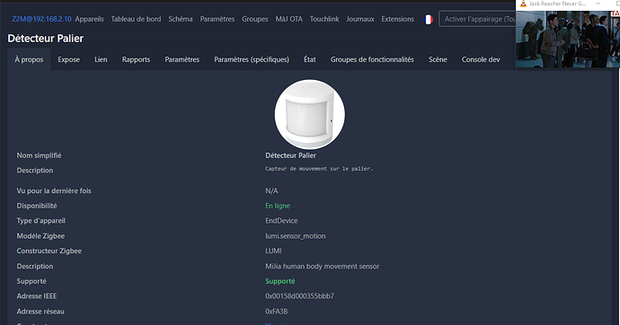Open the Groupes page
Screen dimensions: 620x325
[x=254, y=19]
